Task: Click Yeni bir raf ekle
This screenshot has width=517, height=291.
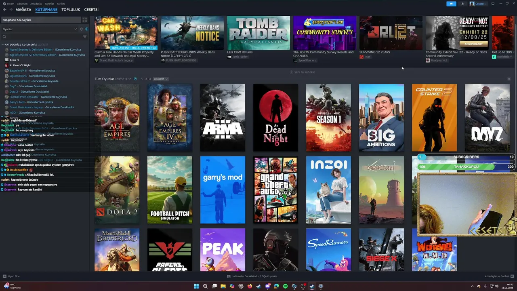Action: 302,72
